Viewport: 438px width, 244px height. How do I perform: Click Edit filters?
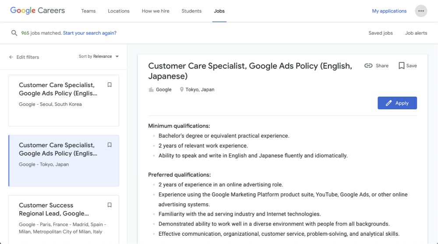[28, 57]
